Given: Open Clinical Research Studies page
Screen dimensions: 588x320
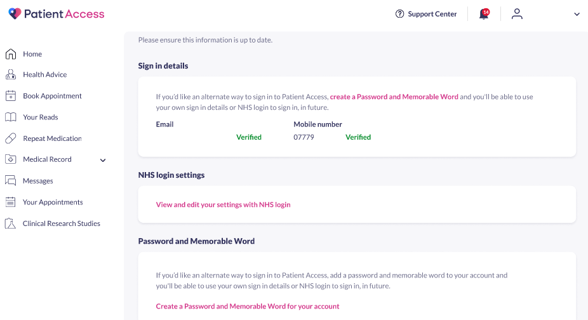Looking at the screenshot, I should (x=62, y=223).
